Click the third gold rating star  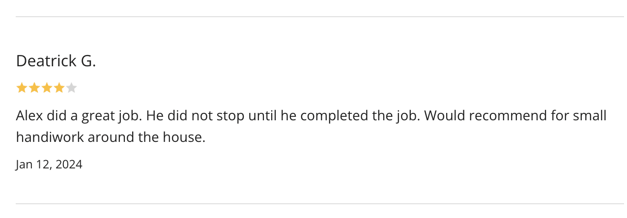pos(47,88)
